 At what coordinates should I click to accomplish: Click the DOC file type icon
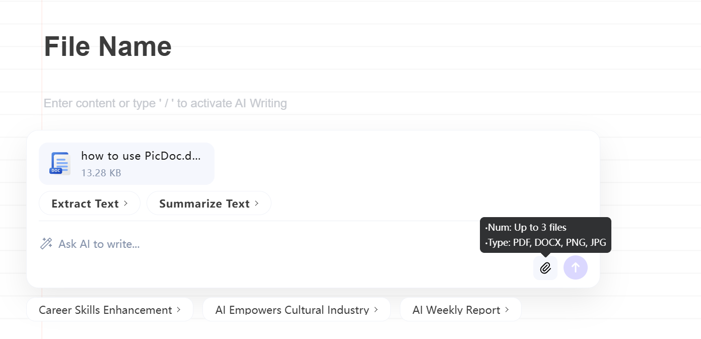(x=60, y=163)
